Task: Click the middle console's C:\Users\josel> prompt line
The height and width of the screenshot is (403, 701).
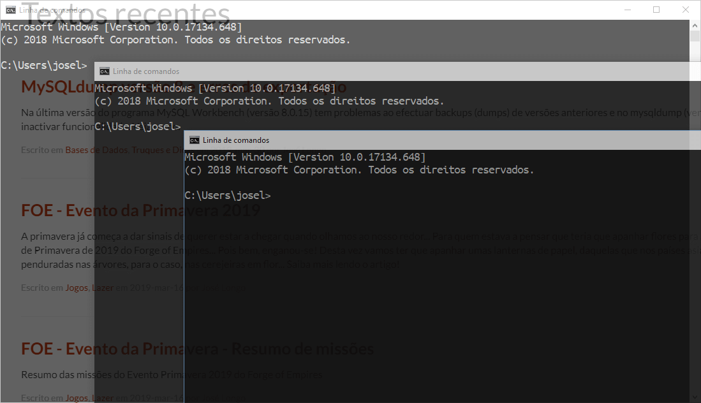Action: 138,127
